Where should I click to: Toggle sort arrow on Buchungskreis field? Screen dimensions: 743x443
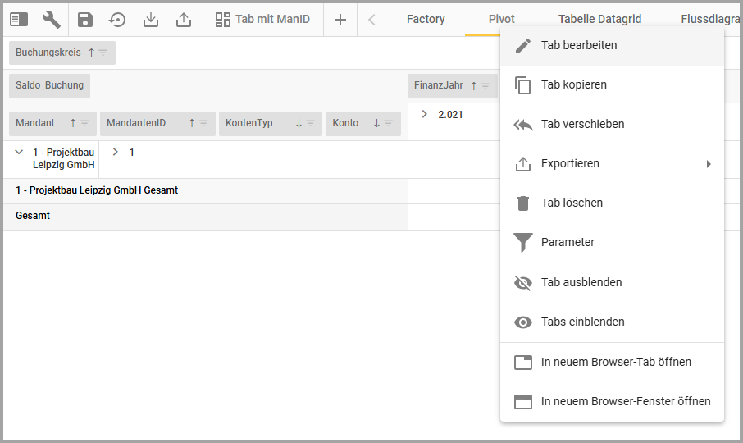[91, 53]
